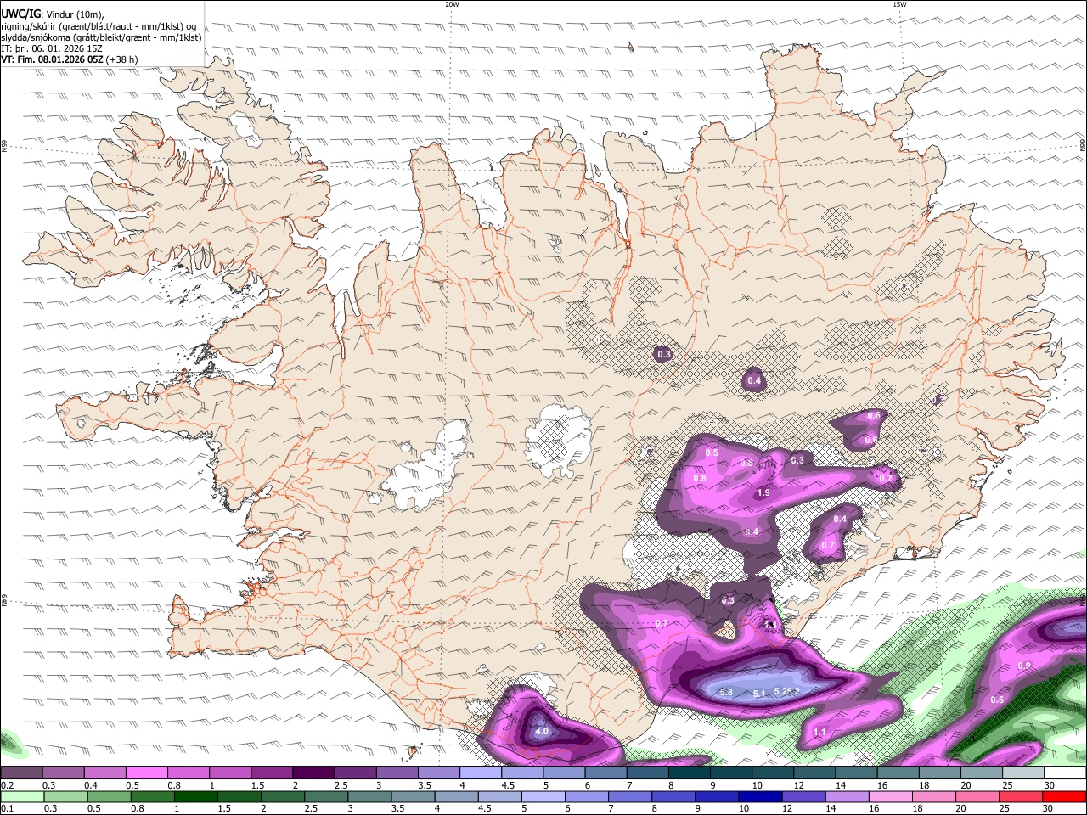Click the 5.8 precipitation value offshore
The image size is (1087, 815).
pyautogui.click(x=726, y=693)
